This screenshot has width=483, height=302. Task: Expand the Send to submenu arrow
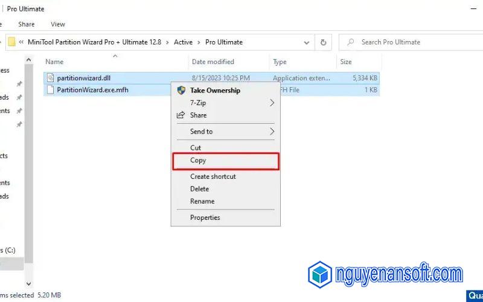click(x=272, y=132)
